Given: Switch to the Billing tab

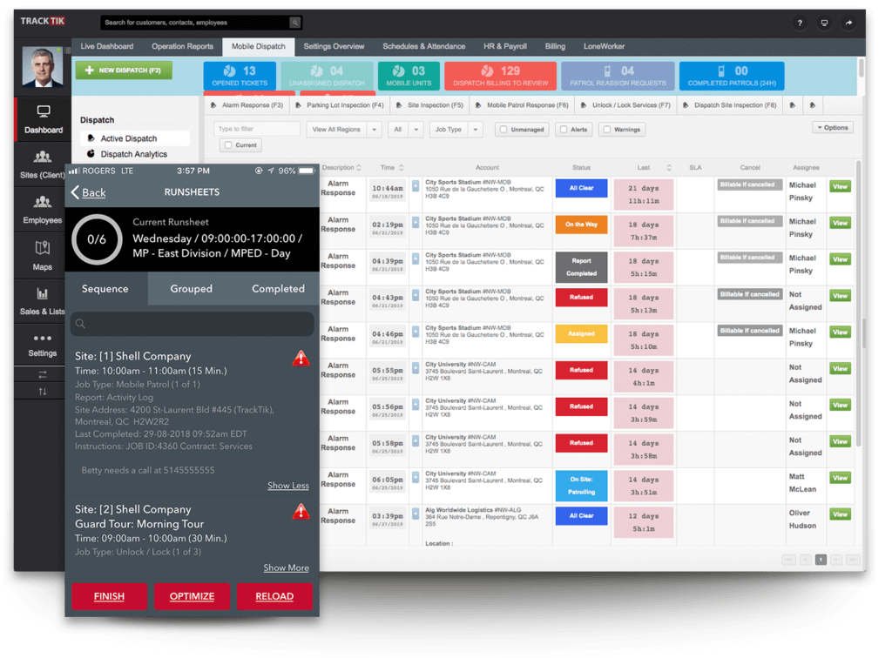Looking at the screenshot, I should point(555,47).
